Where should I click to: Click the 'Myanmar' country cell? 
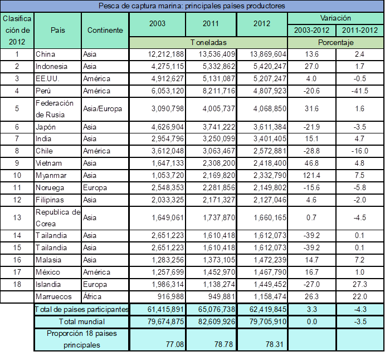click(x=58, y=176)
